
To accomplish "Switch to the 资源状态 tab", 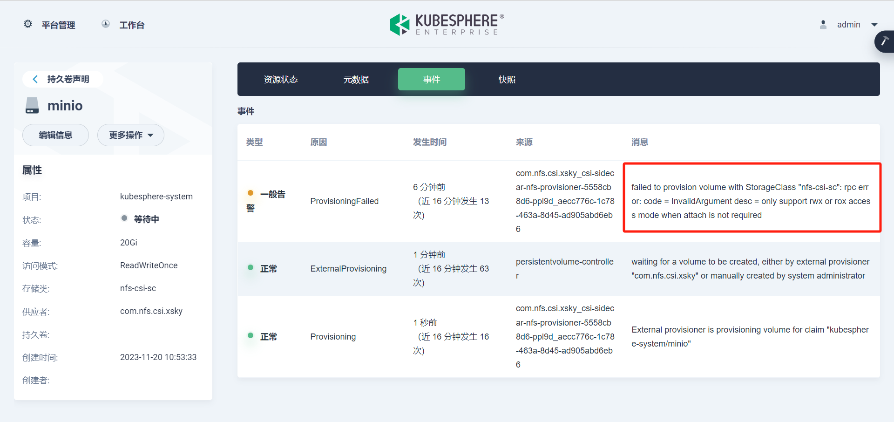I will pos(280,79).
